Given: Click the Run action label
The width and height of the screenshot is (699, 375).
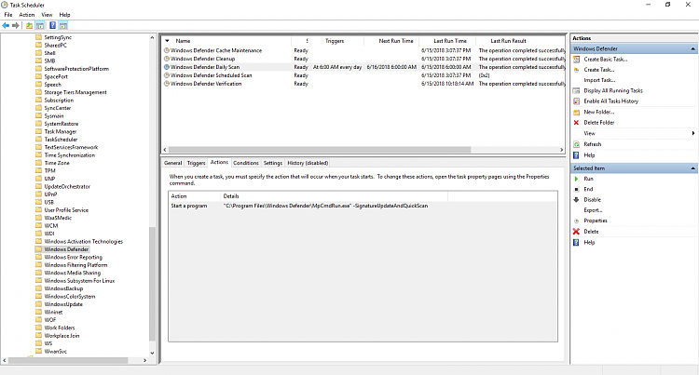Looking at the screenshot, I should [588, 179].
